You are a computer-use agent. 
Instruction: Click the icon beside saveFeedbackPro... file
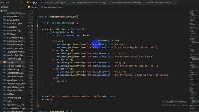4,55
